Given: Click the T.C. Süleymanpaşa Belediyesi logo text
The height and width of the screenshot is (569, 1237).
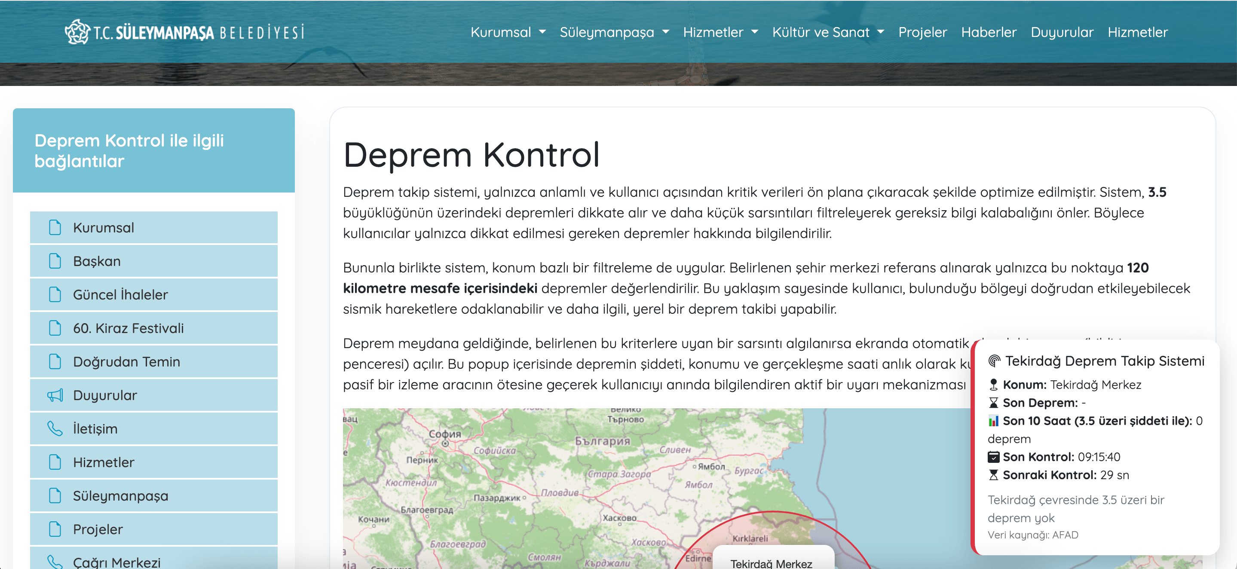Looking at the screenshot, I should [199, 33].
